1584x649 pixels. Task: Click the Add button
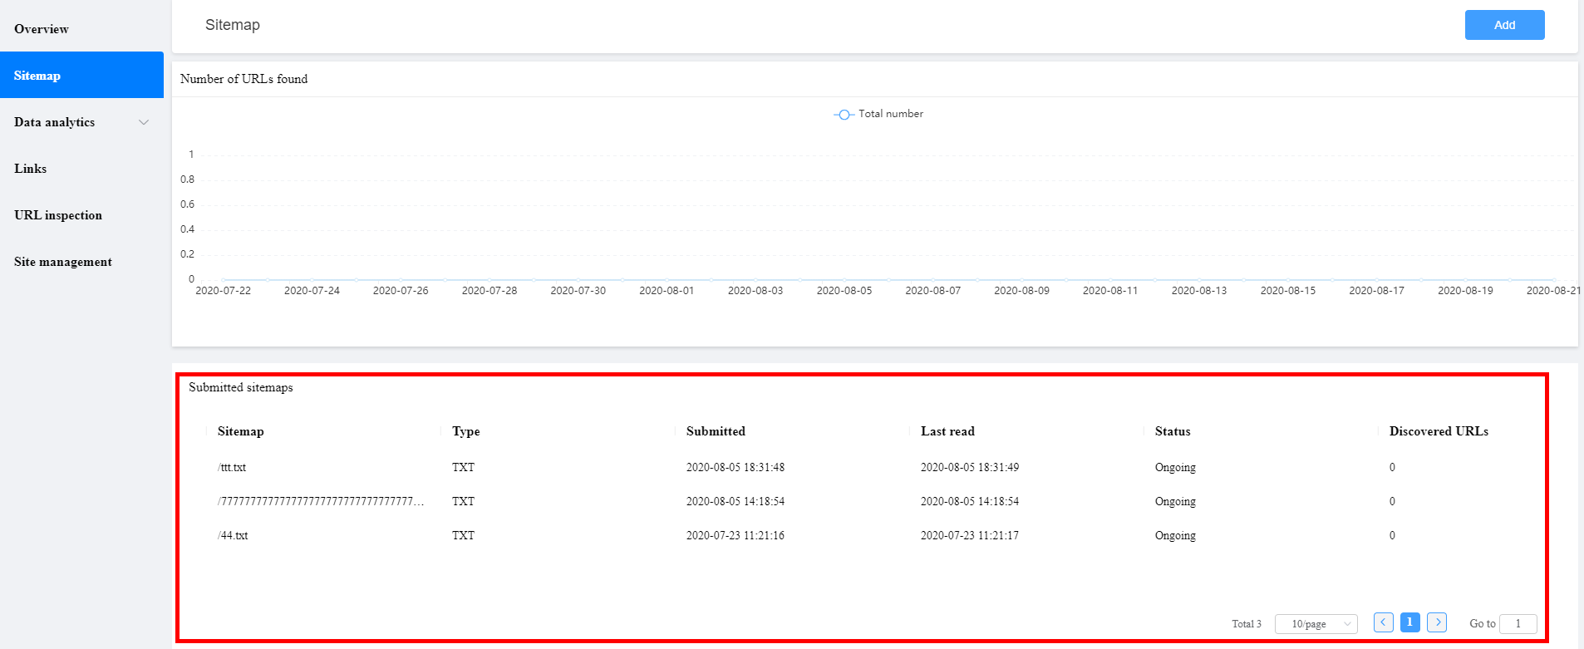pos(1504,25)
